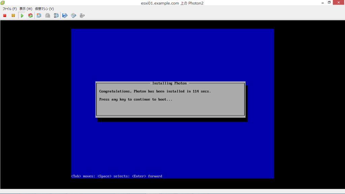Click the CD/DVD drive connection icon
This screenshot has height=194, width=345.
tap(73, 15)
